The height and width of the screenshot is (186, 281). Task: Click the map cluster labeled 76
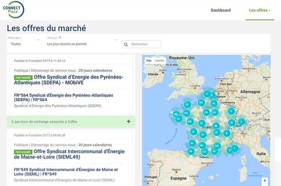click(x=214, y=104)
